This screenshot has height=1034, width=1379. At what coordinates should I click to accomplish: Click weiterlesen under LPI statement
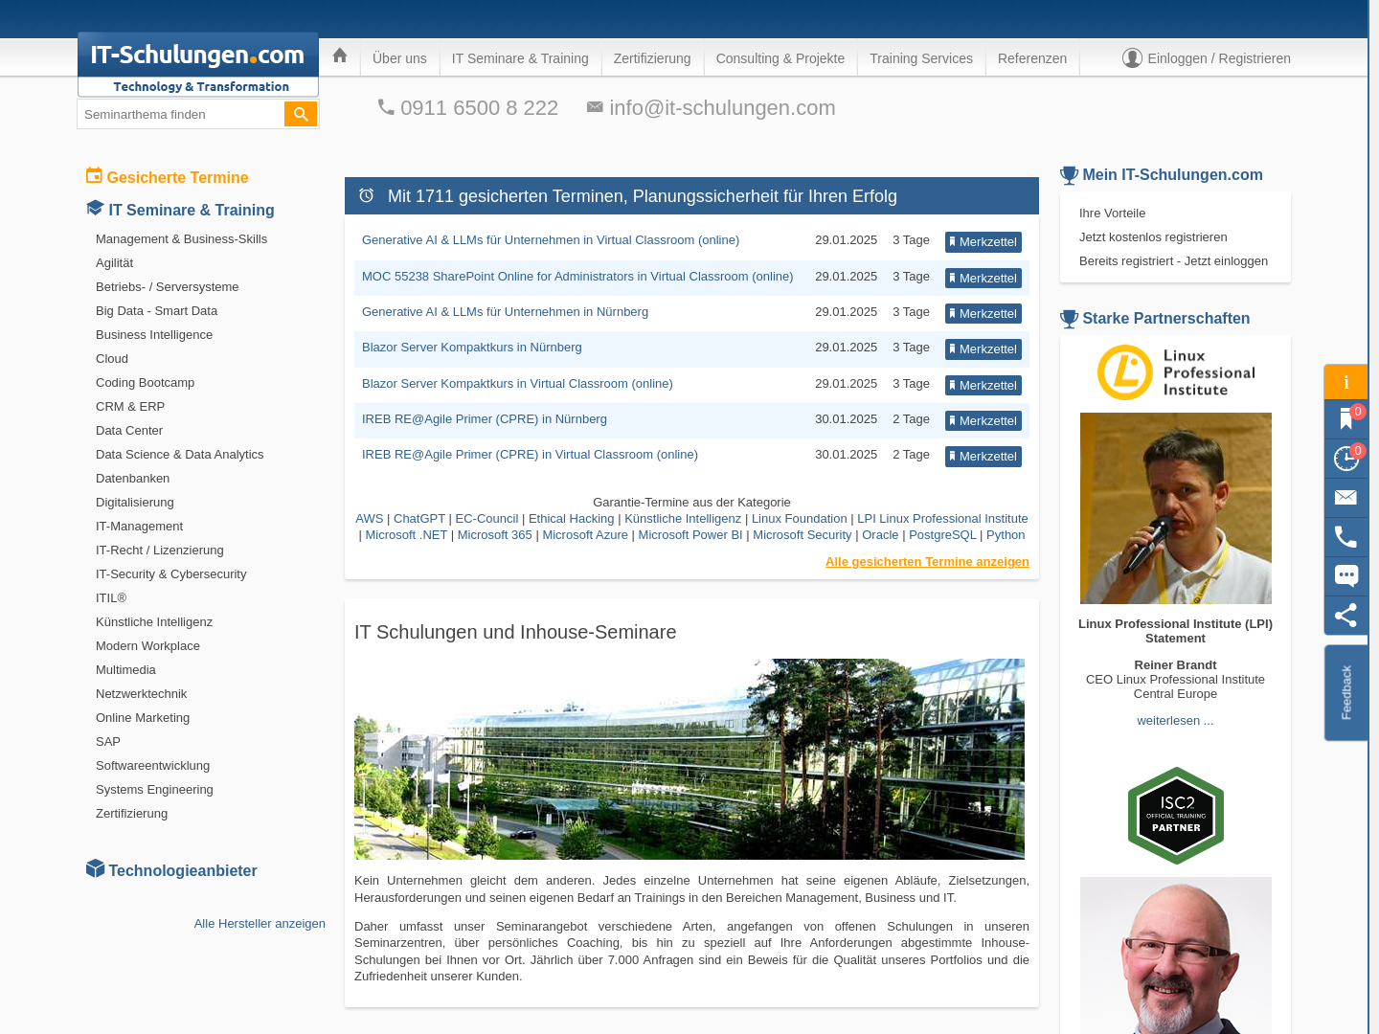(1175, 721)
